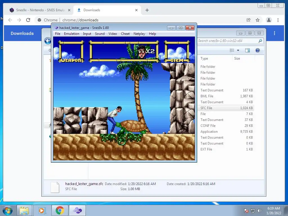
Task: Select the EXT File row of 1 KB
Action: (x=226, y=149)
